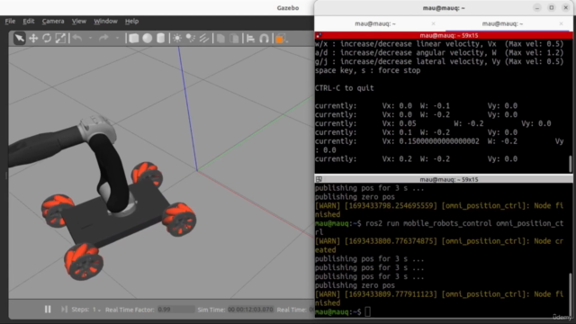Close the first terminal tab
The width and height of the screenshot is (576, 324).
pyautogui.click(x=434, y=24)
